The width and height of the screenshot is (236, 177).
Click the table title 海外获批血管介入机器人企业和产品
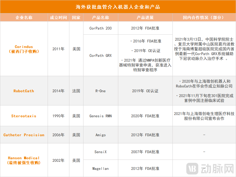pyautogui.click(x=118, y=7)
